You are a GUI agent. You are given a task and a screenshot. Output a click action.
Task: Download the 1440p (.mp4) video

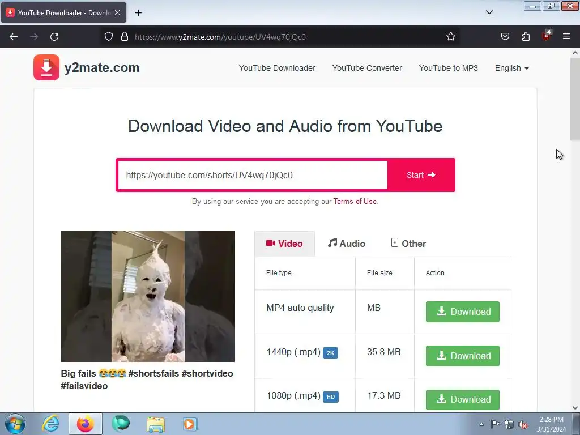[462, 356]
